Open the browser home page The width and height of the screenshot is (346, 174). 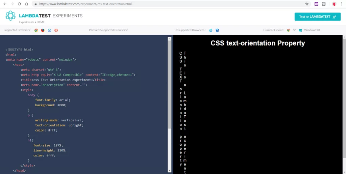26,4
